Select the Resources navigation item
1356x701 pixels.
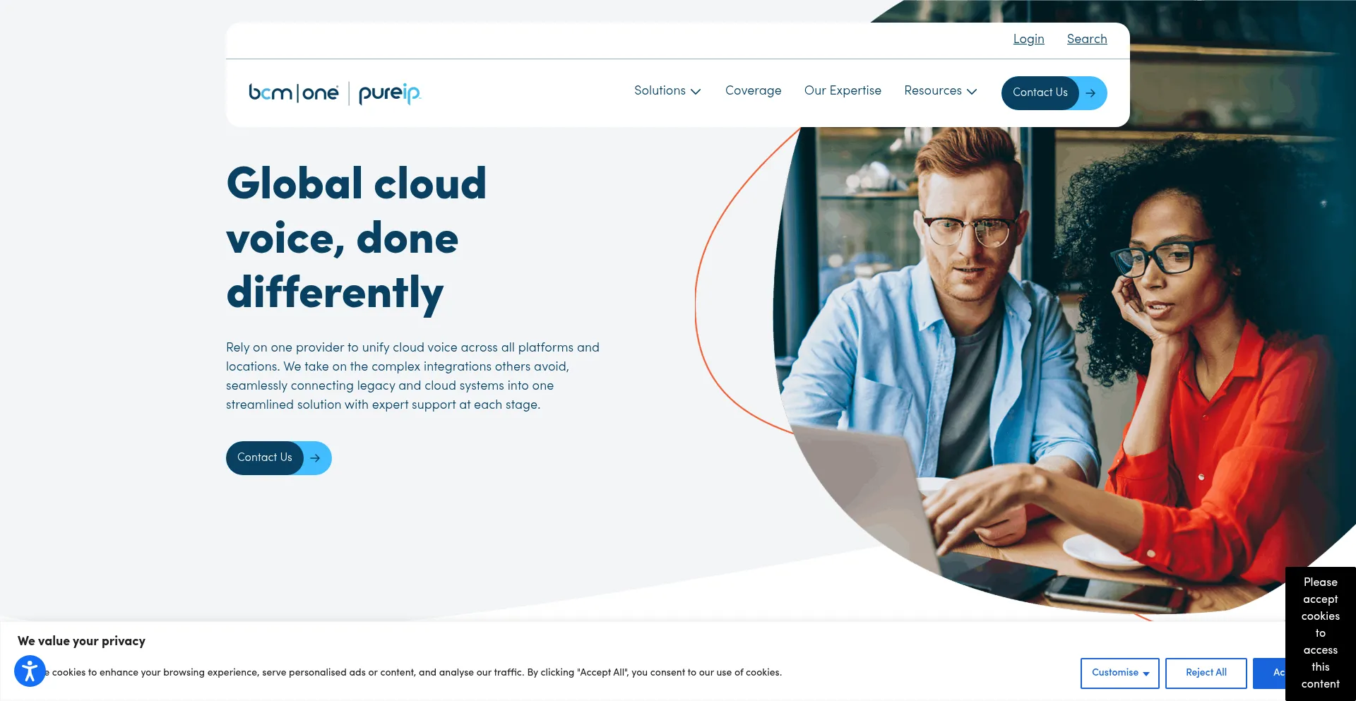932,91
